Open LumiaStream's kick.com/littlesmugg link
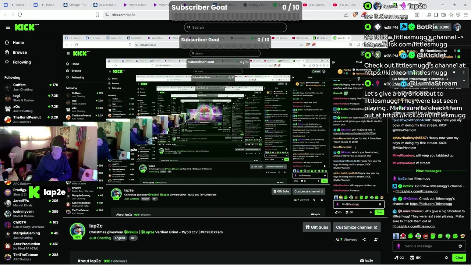Image resolution: width=471 pixels, height=265 pixels. tap(413, 226)
